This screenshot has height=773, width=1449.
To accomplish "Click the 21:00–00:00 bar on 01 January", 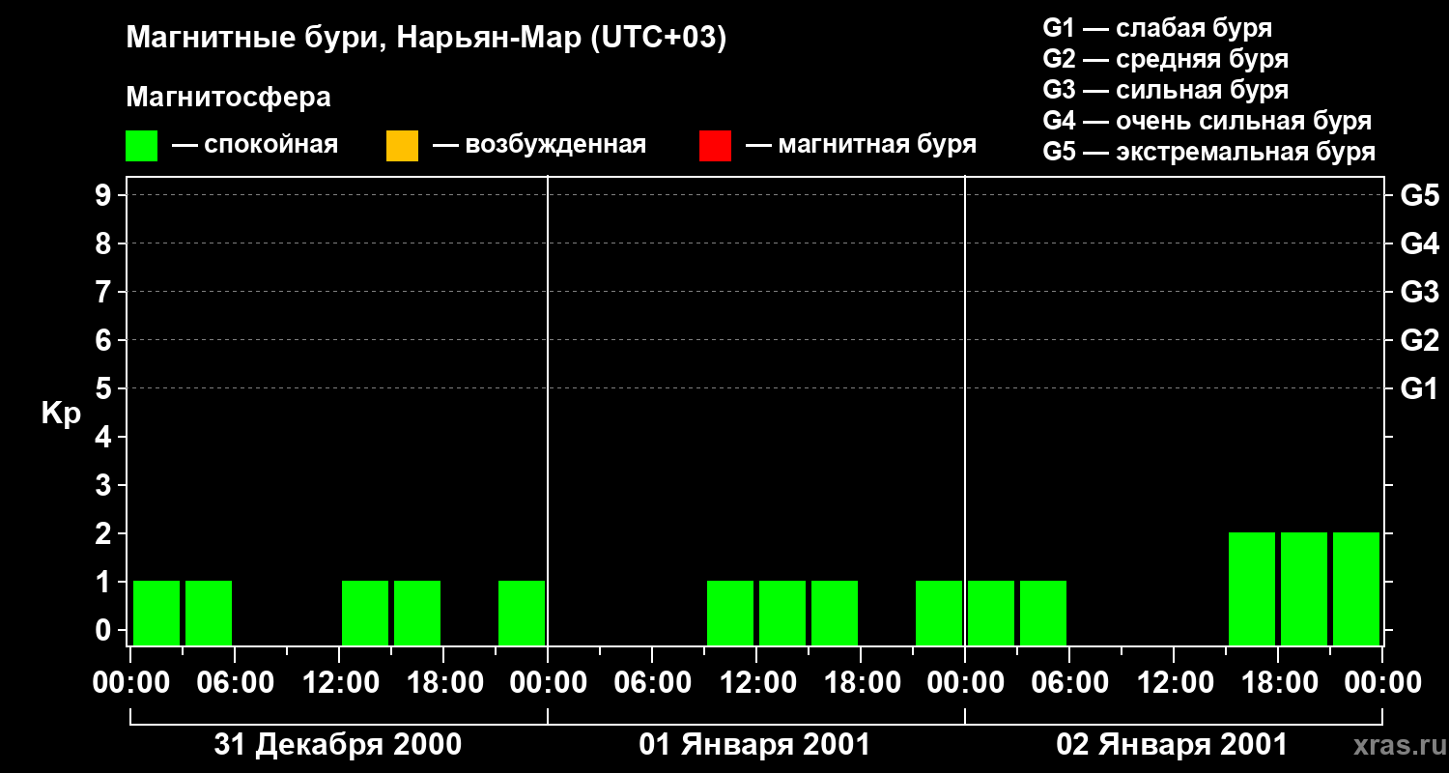I will 939,613.
